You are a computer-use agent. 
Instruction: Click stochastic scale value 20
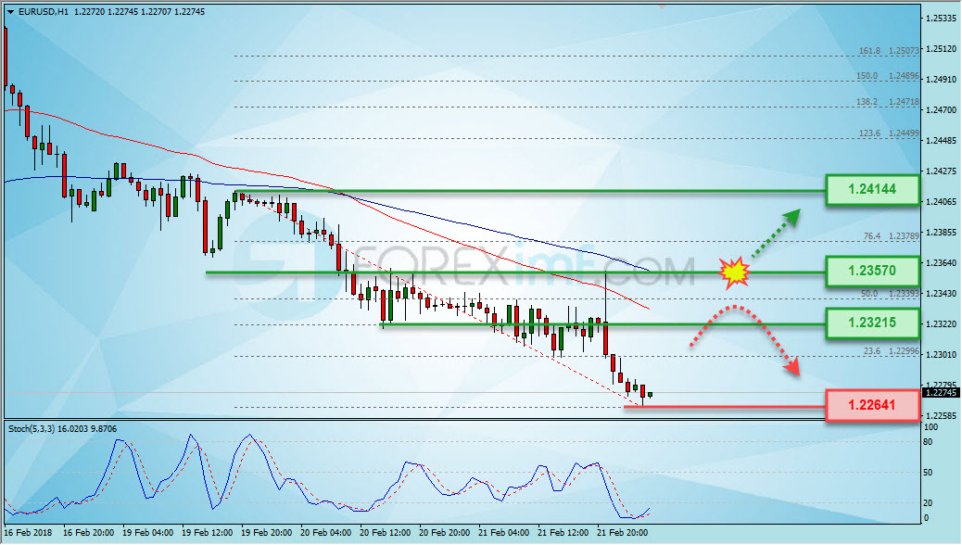coord(929,503)
